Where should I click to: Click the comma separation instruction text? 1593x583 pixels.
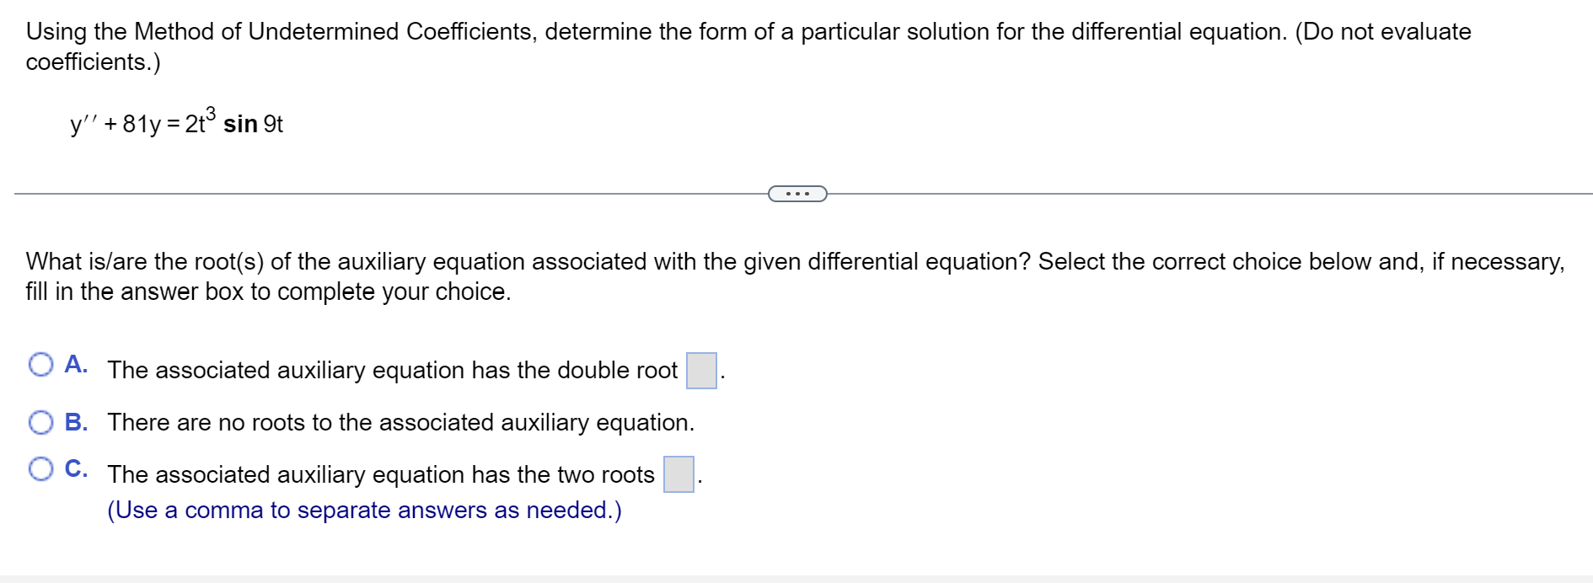click(364, 510)
